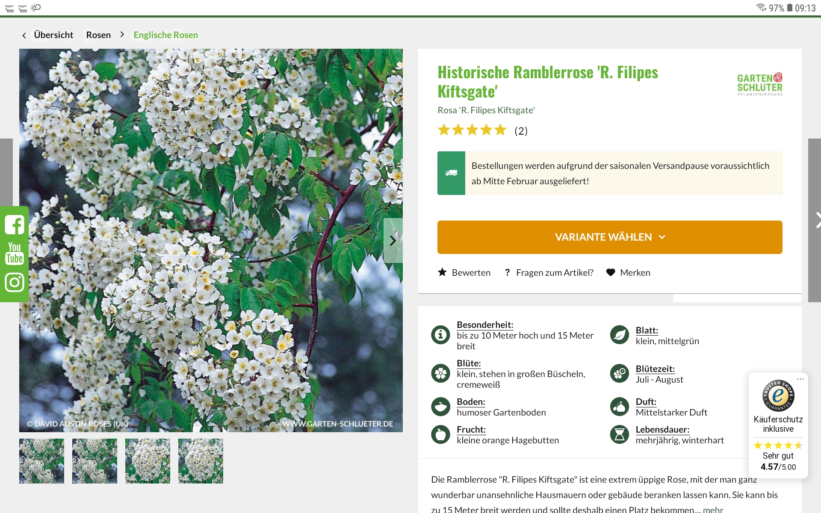Click the Garten Schlüter logo
This screenshot has width=821, height=513.
(759, 84)
